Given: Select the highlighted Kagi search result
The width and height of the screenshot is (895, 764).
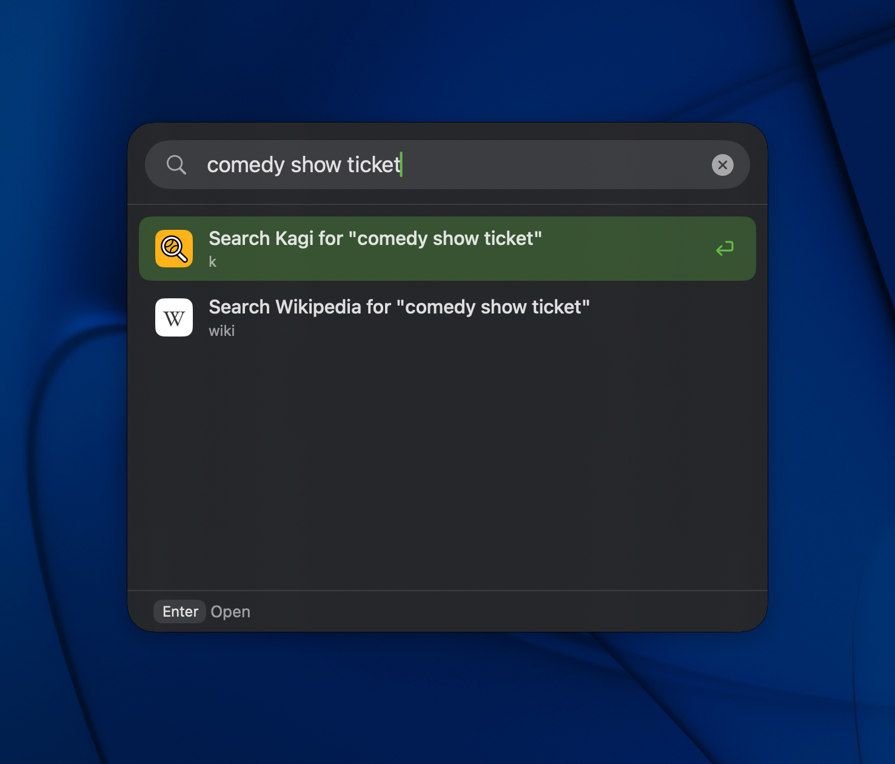Looking at the screenshot, I should [x=424, y=249].
